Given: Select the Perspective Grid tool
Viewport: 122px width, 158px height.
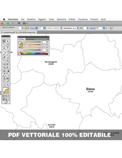Looking at the screenshot, I should pyautogui.click(x=8, y=67).
